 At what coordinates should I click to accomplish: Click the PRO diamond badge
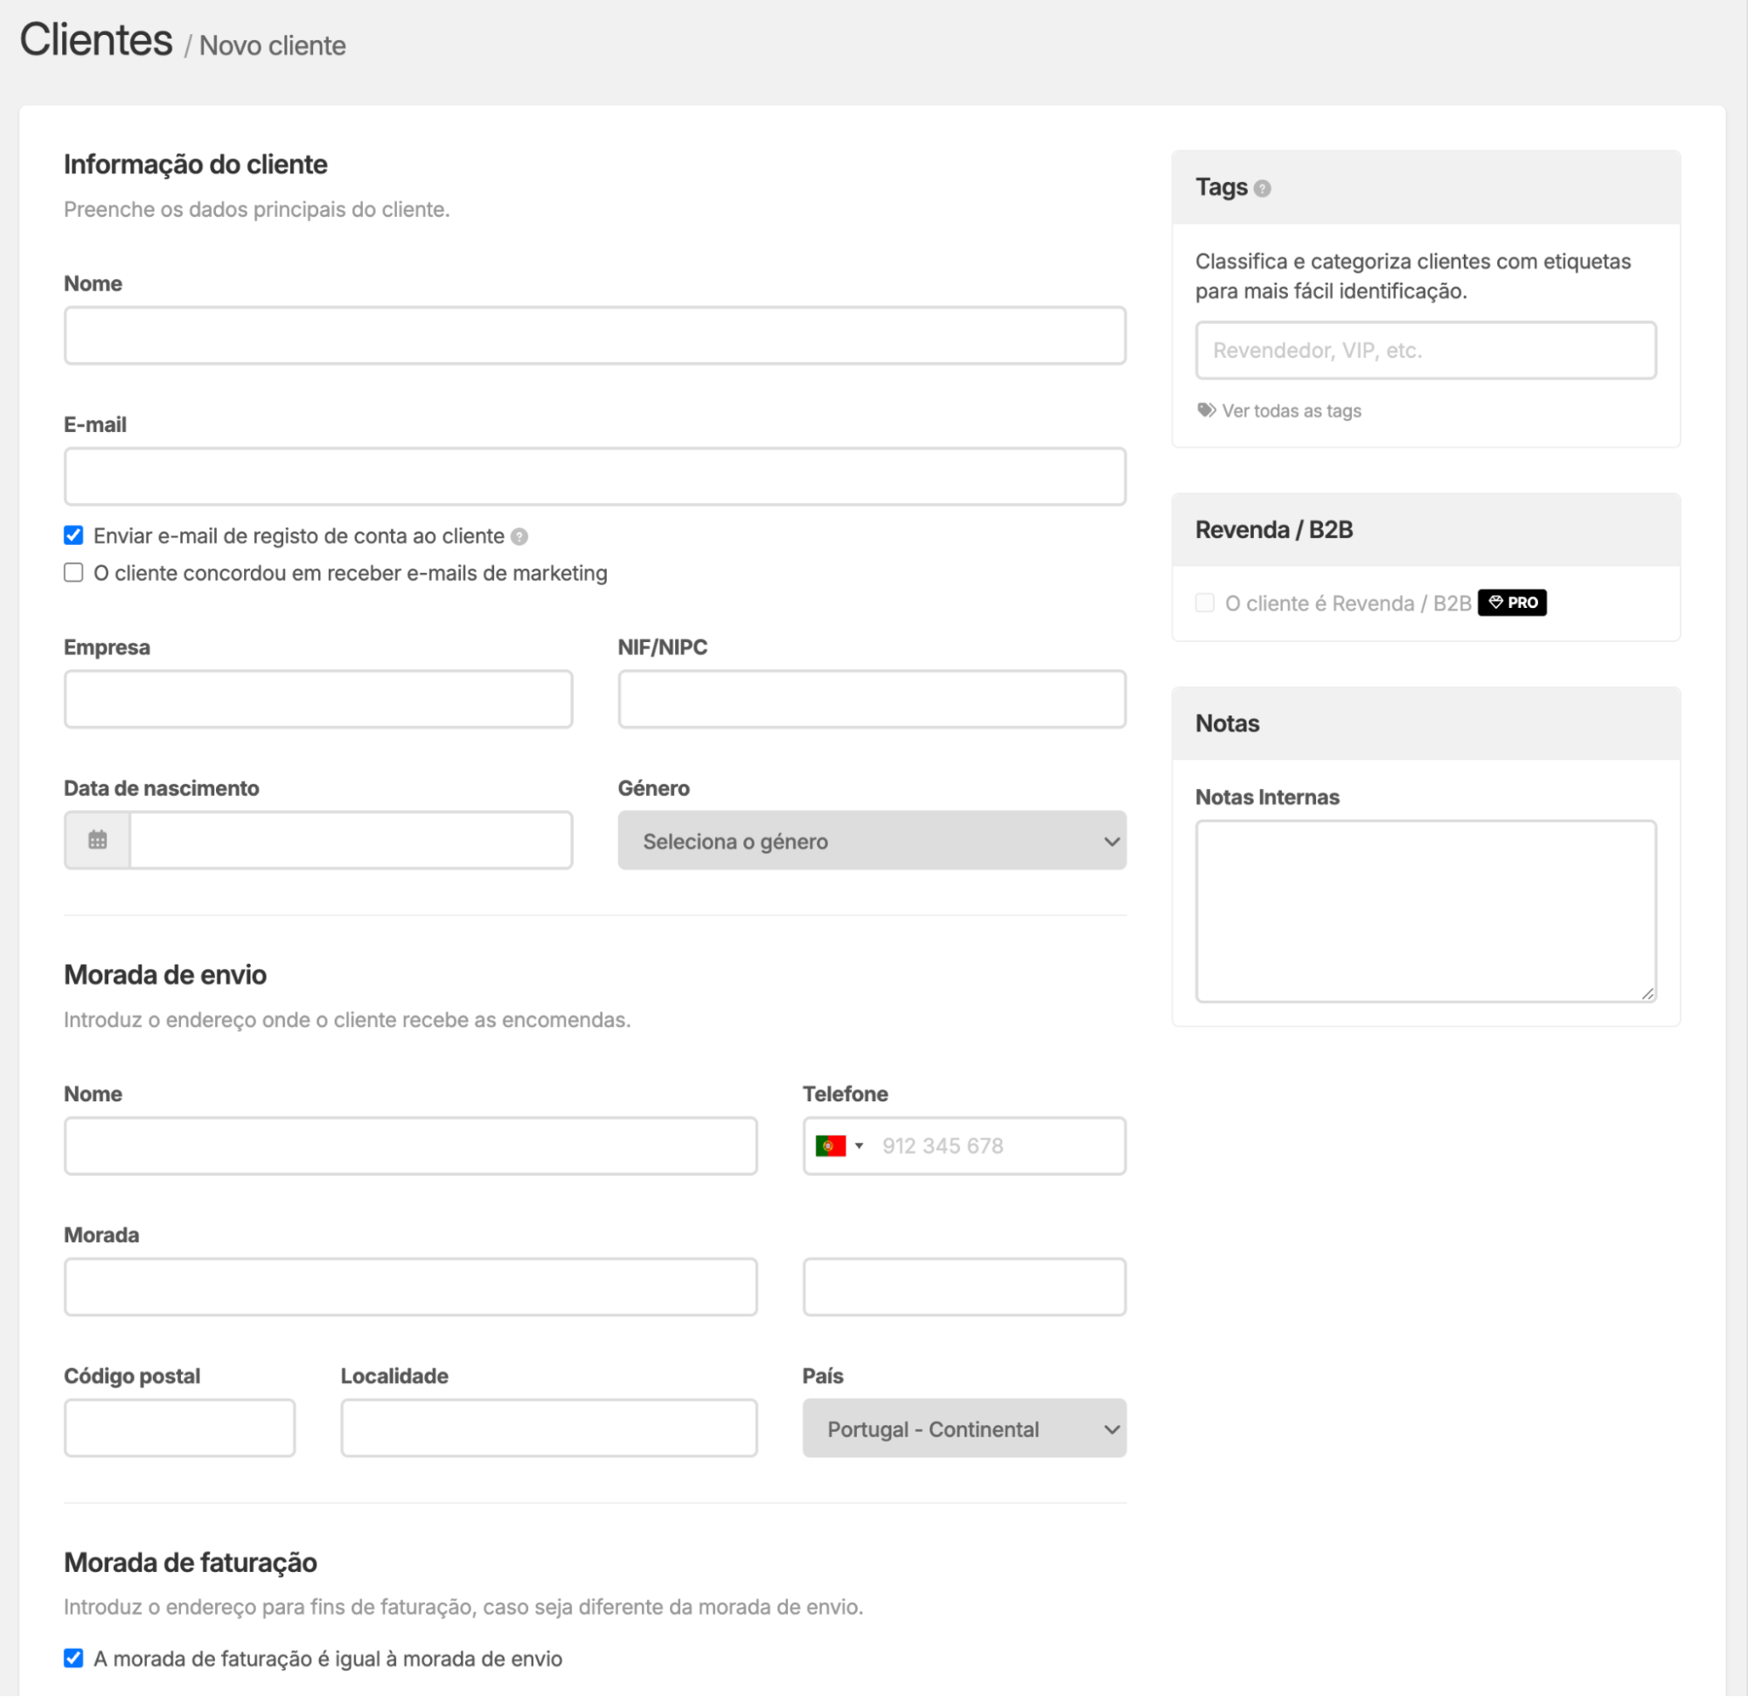coord(1512,602)
